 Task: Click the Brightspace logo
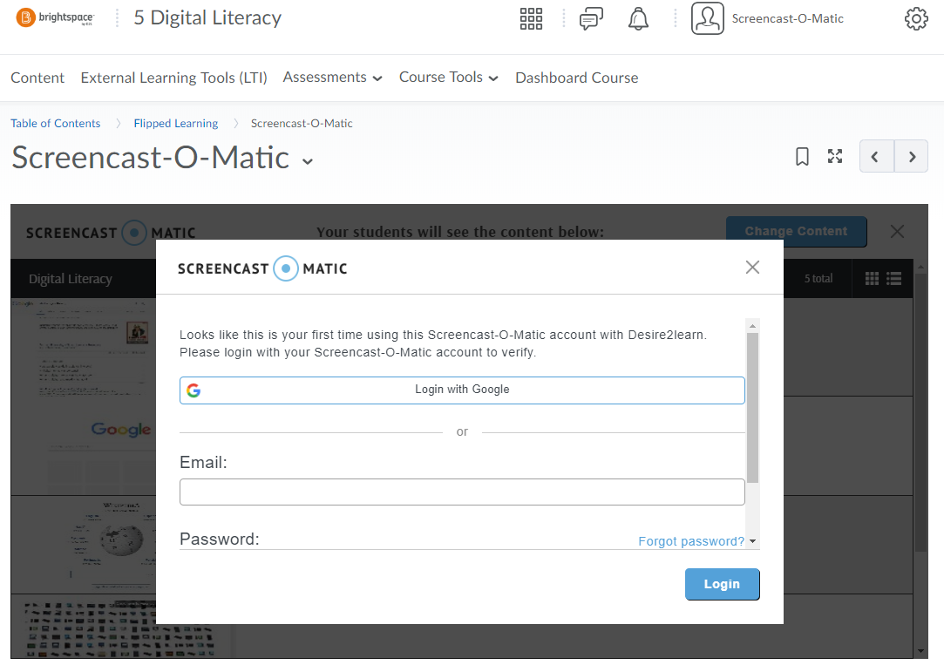pyautogui.click(x=55, y=18)
